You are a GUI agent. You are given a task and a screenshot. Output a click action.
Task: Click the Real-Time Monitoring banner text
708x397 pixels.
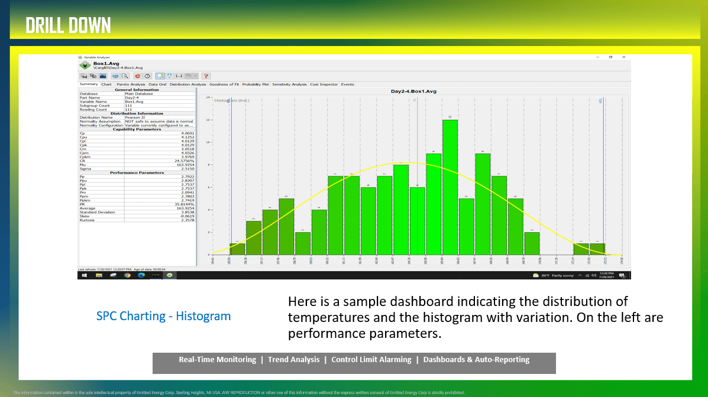pos(217,360)
